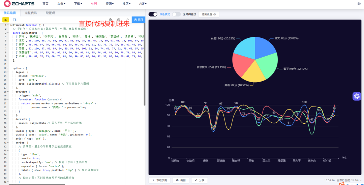Open 渲染设置 render settings

[x=209, y=14]
